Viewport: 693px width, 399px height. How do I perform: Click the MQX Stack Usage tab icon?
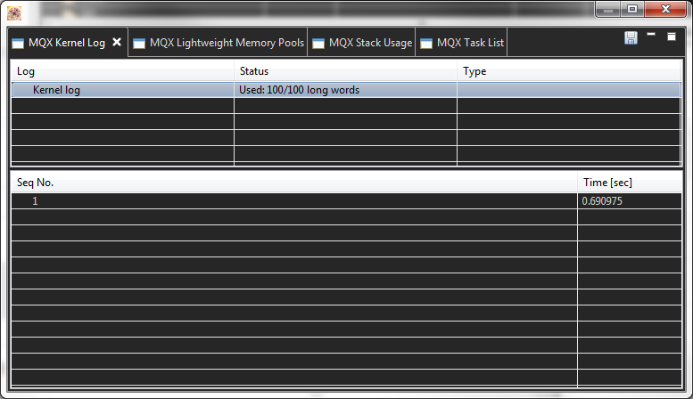click(x=318, y=44)
